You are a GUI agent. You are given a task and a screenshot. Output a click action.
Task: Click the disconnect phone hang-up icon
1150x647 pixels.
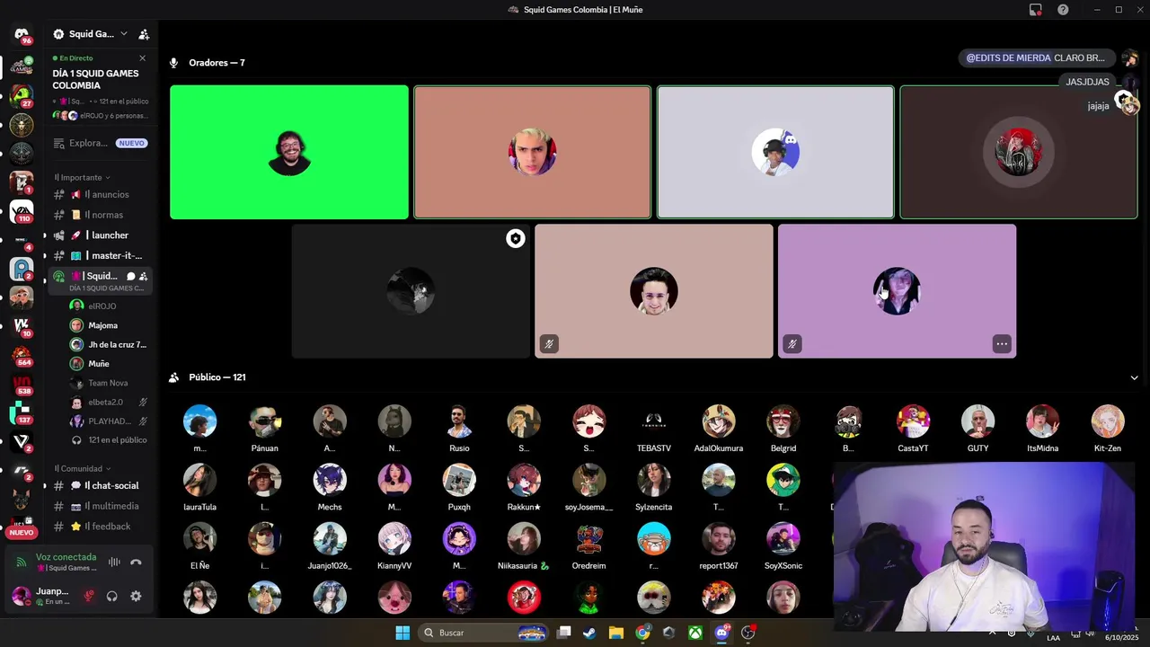point(136,563)
